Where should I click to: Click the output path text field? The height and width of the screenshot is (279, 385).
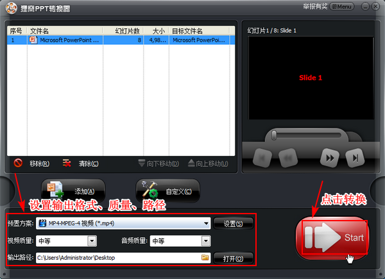pos(116,258)
